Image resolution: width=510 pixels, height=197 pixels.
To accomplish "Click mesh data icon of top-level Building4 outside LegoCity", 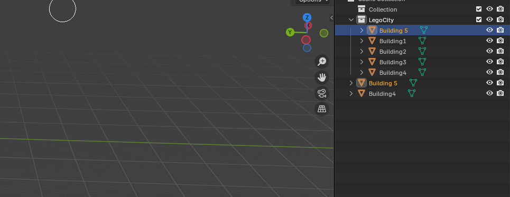I will 412,93.
